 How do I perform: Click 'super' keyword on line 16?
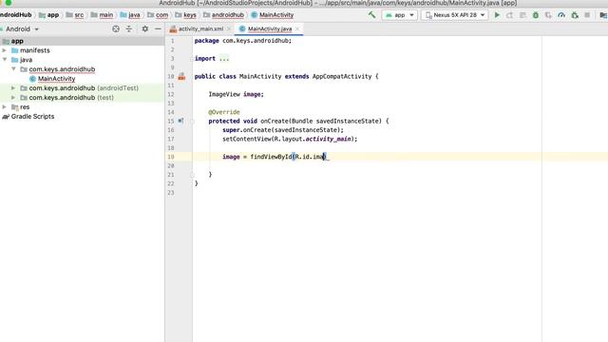[x=231, y=130]
